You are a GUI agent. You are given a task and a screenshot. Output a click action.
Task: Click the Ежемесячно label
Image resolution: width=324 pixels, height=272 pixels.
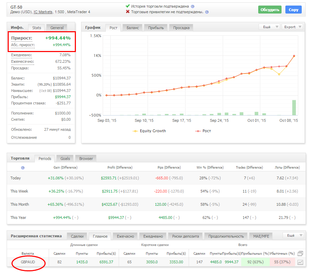(x=23, y=62)
